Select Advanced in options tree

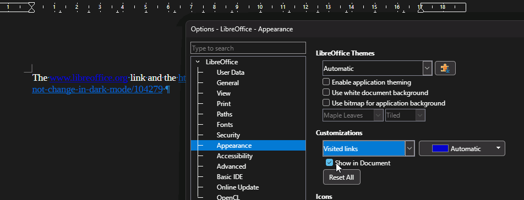pyautogui.click(x=231, y=166)
